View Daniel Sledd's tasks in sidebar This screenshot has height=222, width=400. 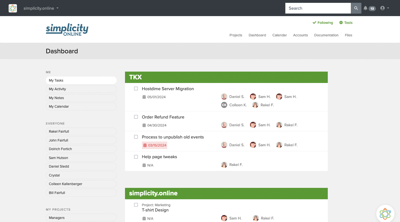[81, 167]
